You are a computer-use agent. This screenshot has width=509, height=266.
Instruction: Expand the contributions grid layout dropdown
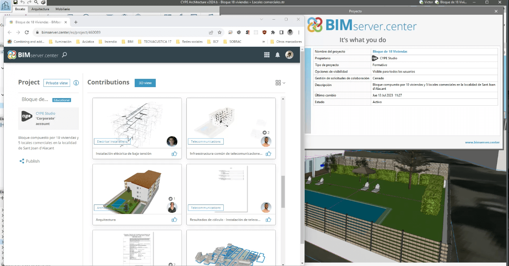(x=280, y=83)
